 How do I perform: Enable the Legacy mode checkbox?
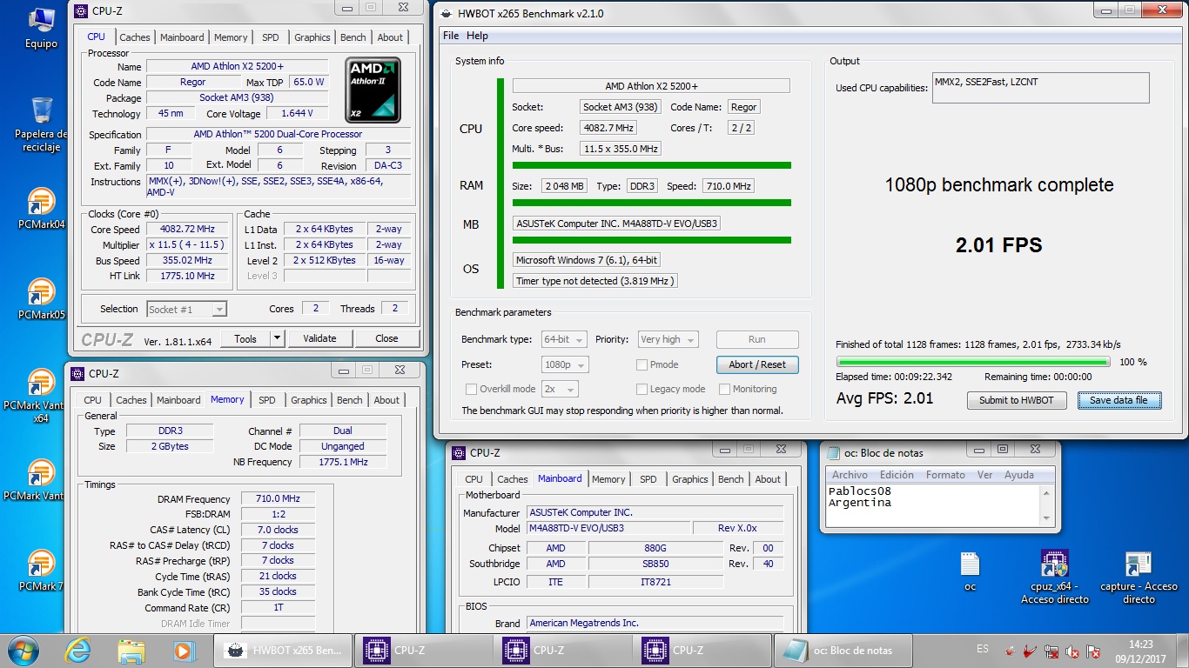(642, 389)
